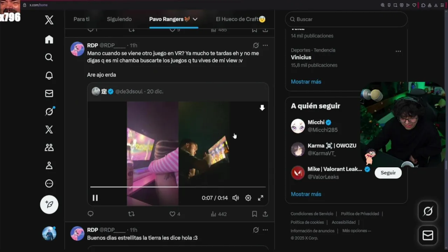Image resolution: width=448 pixels, height=252 pixels.
Task: Open account avatar at sidebar bottom
Action: coord(49,233)
